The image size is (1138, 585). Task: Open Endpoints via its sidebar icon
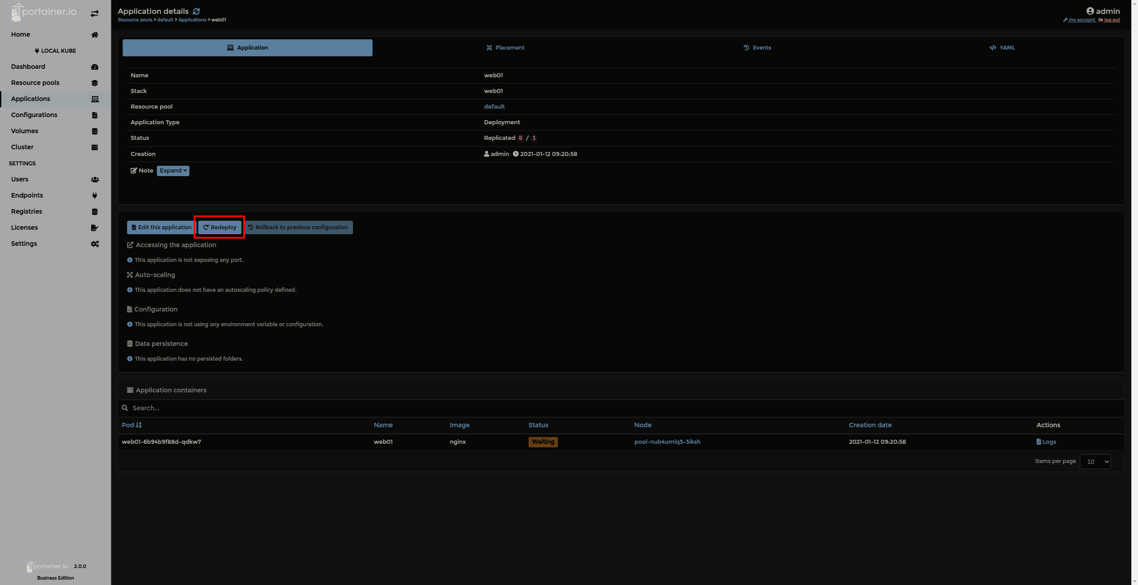(x=95, y=195)
